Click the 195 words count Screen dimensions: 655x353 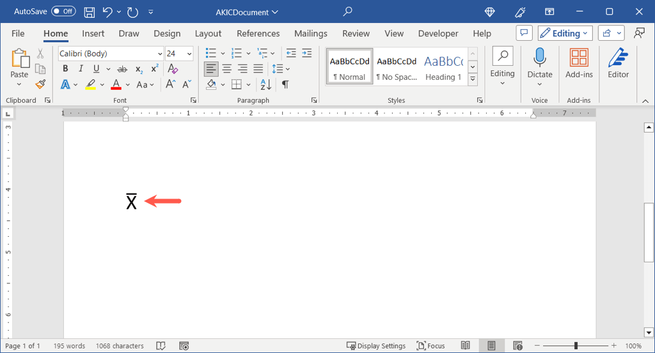click(x=69, y=346)
